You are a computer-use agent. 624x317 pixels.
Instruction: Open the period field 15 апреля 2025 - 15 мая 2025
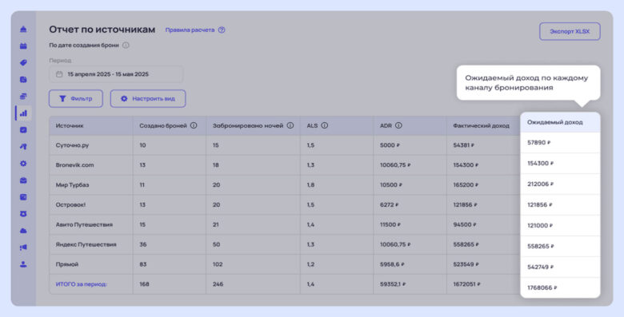click(116, 74)
